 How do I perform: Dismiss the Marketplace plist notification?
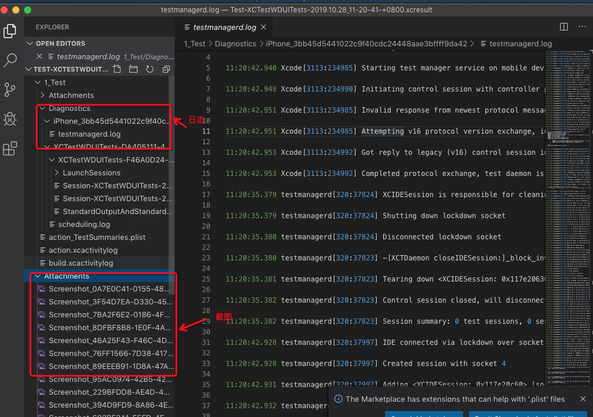583,399
